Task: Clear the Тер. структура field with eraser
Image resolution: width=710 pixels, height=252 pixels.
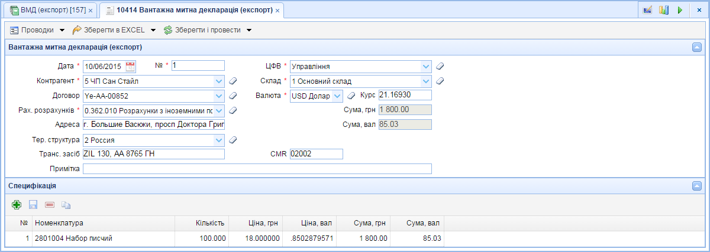Action: 233,140
